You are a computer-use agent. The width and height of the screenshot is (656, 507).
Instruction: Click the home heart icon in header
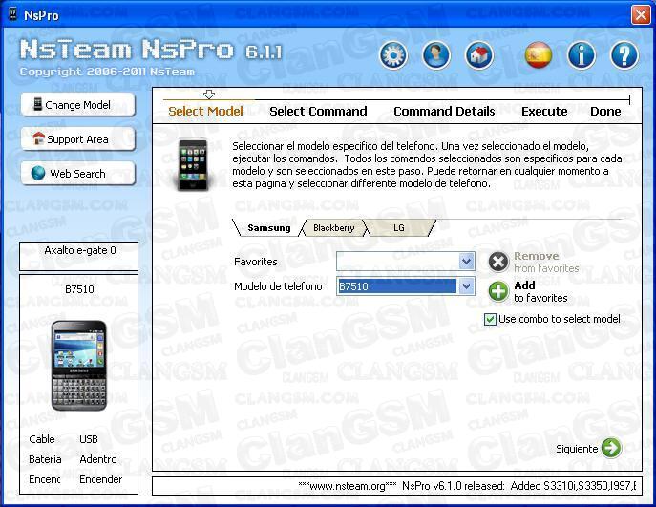479,55
